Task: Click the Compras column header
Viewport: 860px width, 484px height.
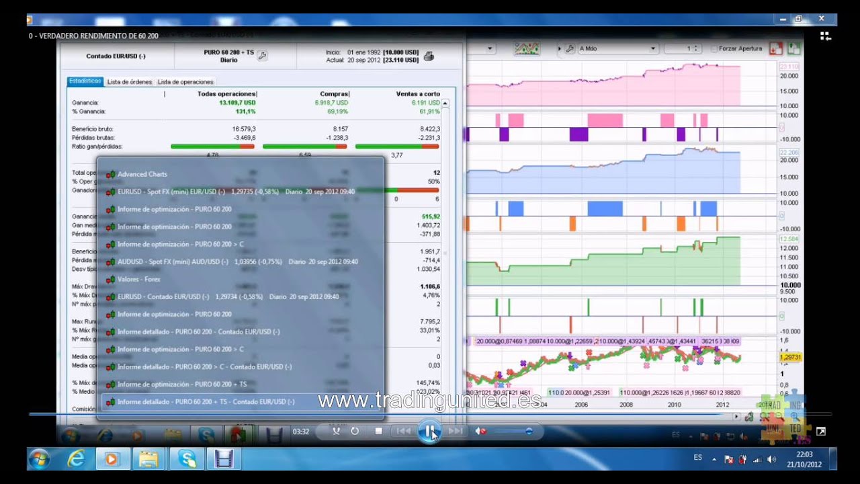Action: pos(335,94)
